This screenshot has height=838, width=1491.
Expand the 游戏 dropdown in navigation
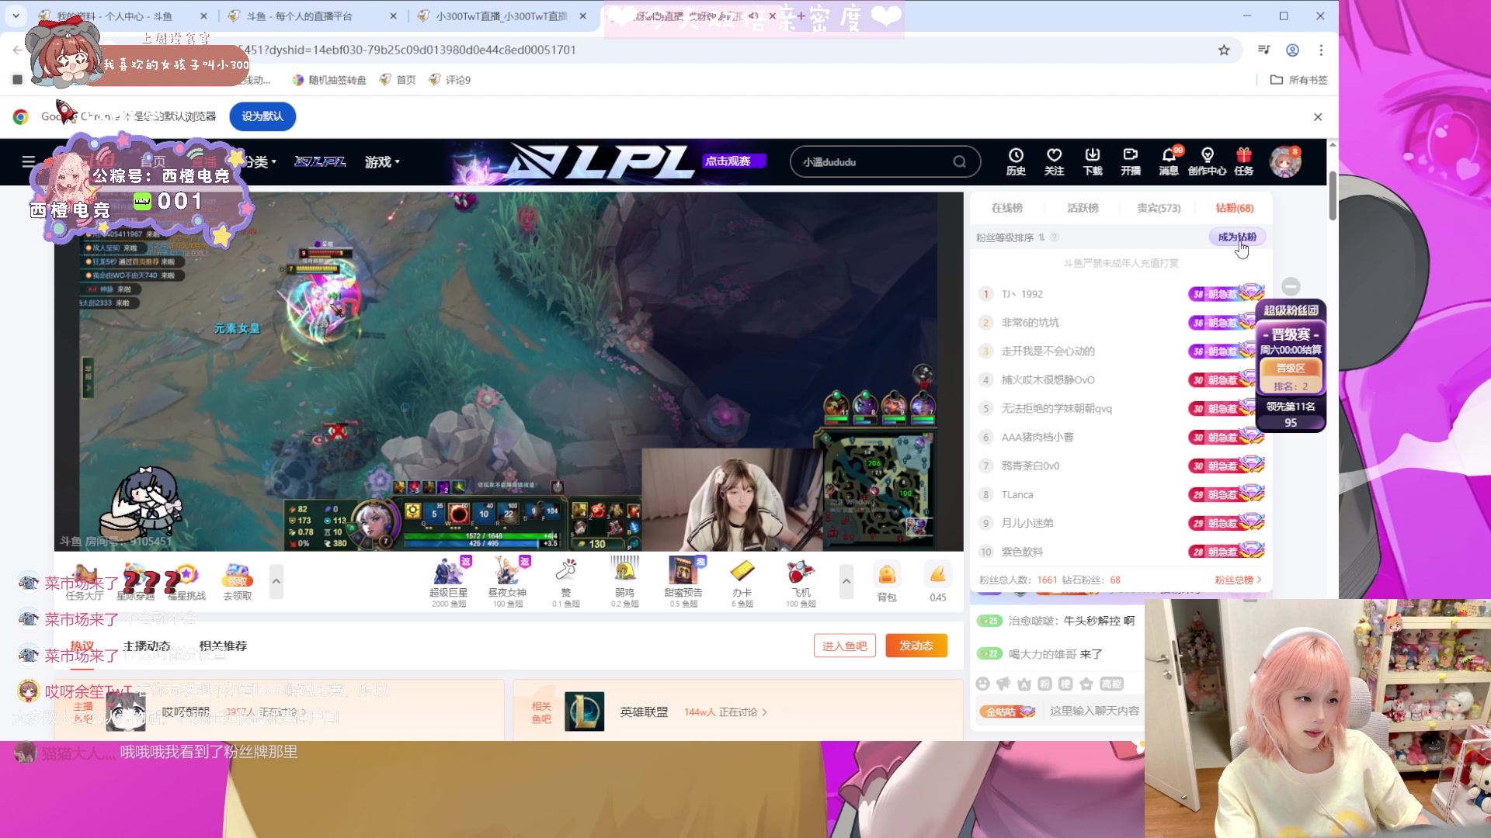click(x=382, y=161)
